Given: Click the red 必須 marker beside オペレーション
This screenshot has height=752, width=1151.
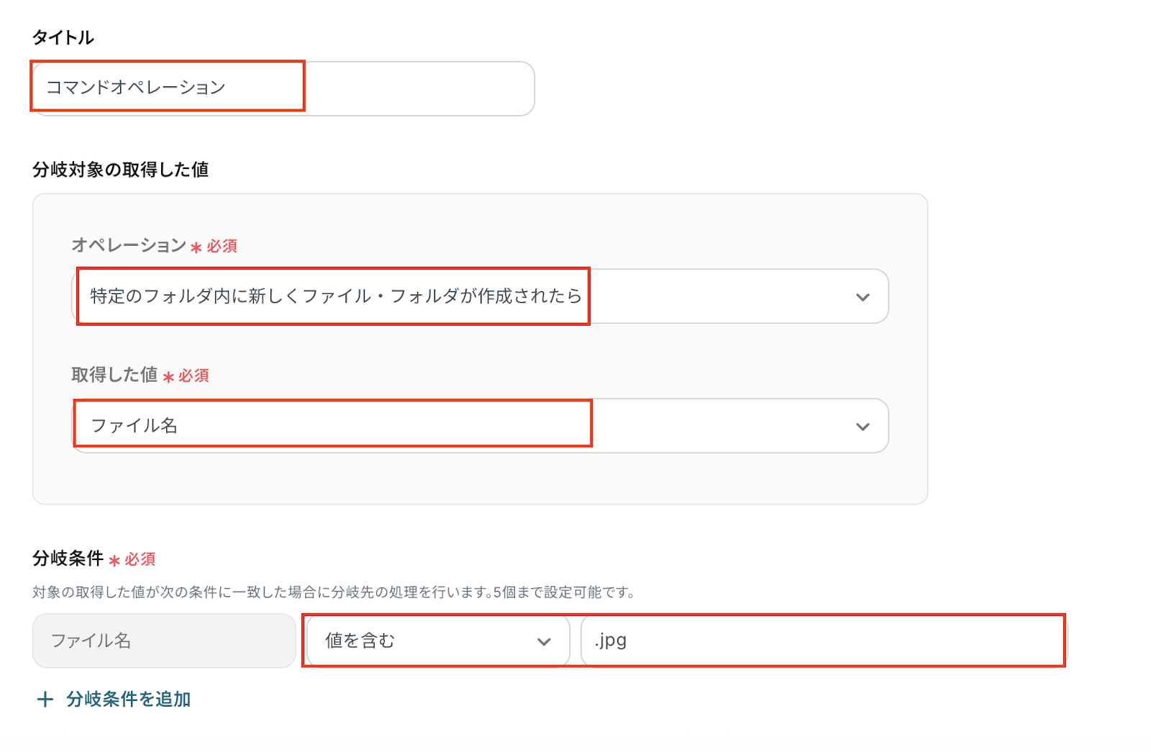Looking at the screenshot, I should (x=222, y=246).
